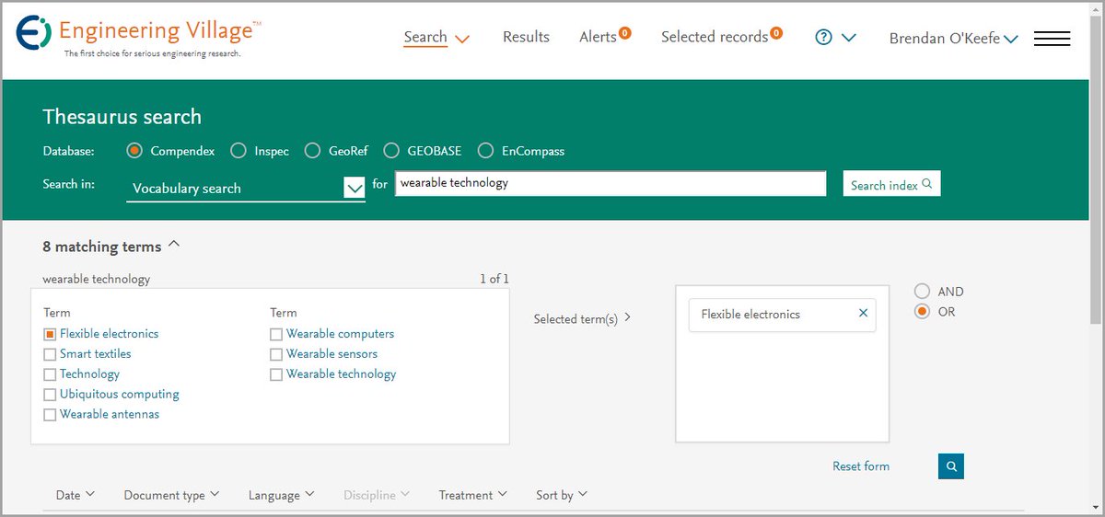
Task: Open Selected records in header
Action: coord(715,37)
